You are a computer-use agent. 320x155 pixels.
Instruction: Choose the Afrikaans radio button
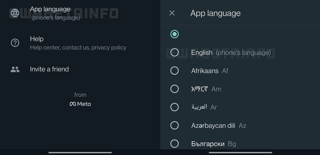(174, 71)
